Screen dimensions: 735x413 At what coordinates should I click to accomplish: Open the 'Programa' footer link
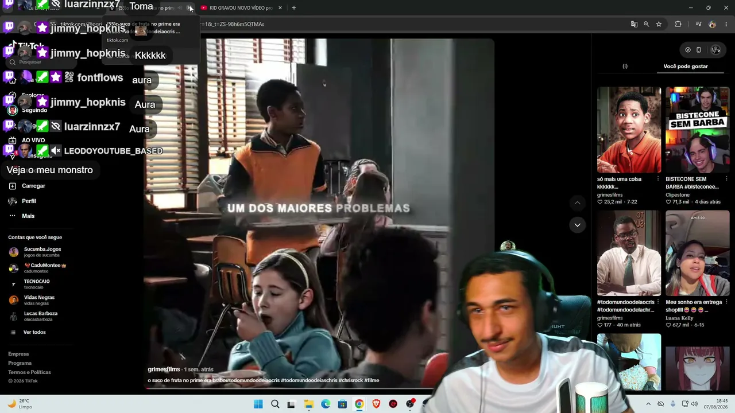coord(20,363)
